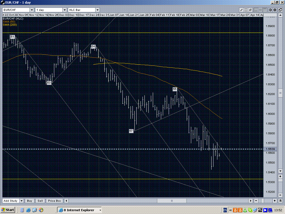This screenshot has width=285, height=214.
Task: Click the first orange Java tray icon
Action: [x=235, y=210]
